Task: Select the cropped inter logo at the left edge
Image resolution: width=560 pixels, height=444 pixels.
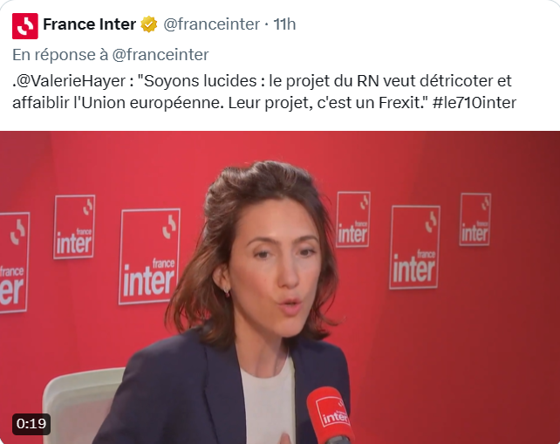Action: click(x=14, y=263)
